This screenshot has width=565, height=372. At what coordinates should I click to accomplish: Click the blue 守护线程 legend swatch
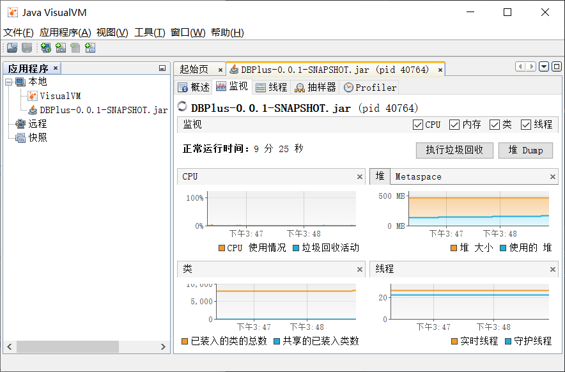pyautogui.click(x=508, y=341)
